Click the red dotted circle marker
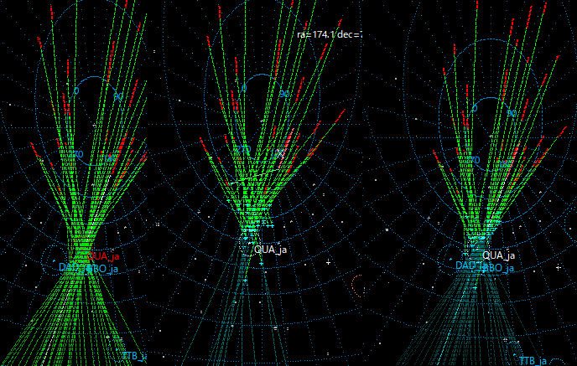577x366 pixels. (x=360, y=285)
